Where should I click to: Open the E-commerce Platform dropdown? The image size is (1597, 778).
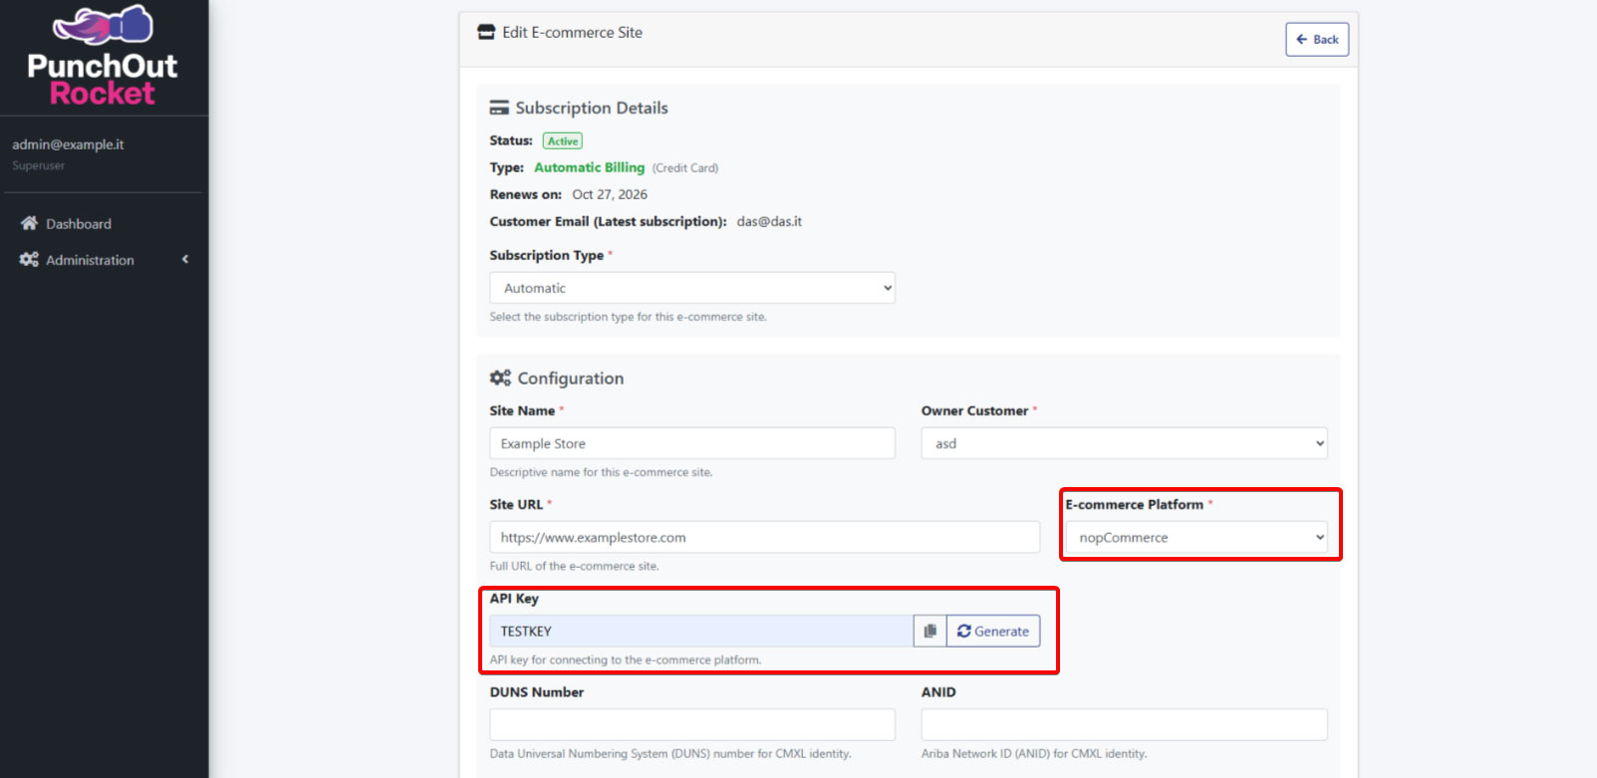tap(1197, 537)
